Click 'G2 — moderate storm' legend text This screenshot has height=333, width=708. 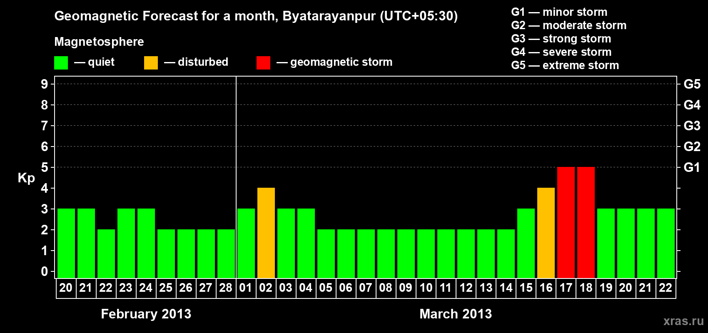(569, 25)
